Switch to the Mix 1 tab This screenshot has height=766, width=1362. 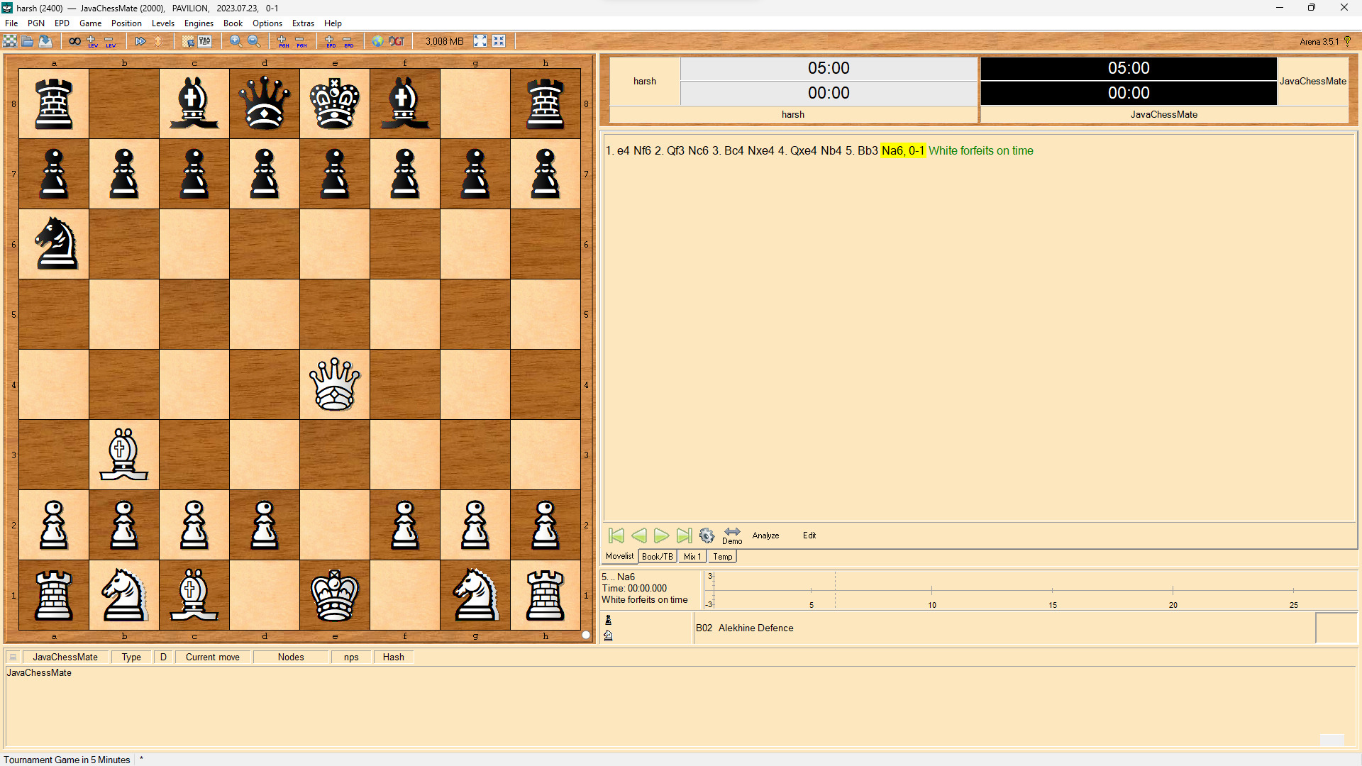692,557
